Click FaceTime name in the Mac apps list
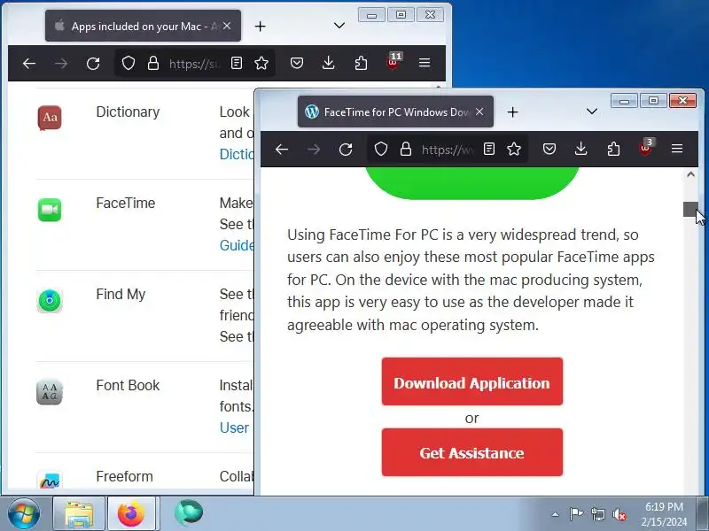This screenshot has height=531, width=709. pyautogui.click(x=126, y=204)
